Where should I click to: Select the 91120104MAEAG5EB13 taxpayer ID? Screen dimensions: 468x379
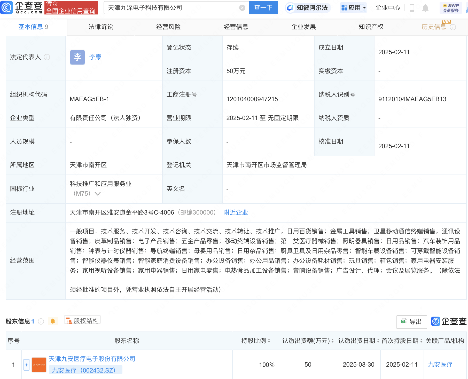412,99
